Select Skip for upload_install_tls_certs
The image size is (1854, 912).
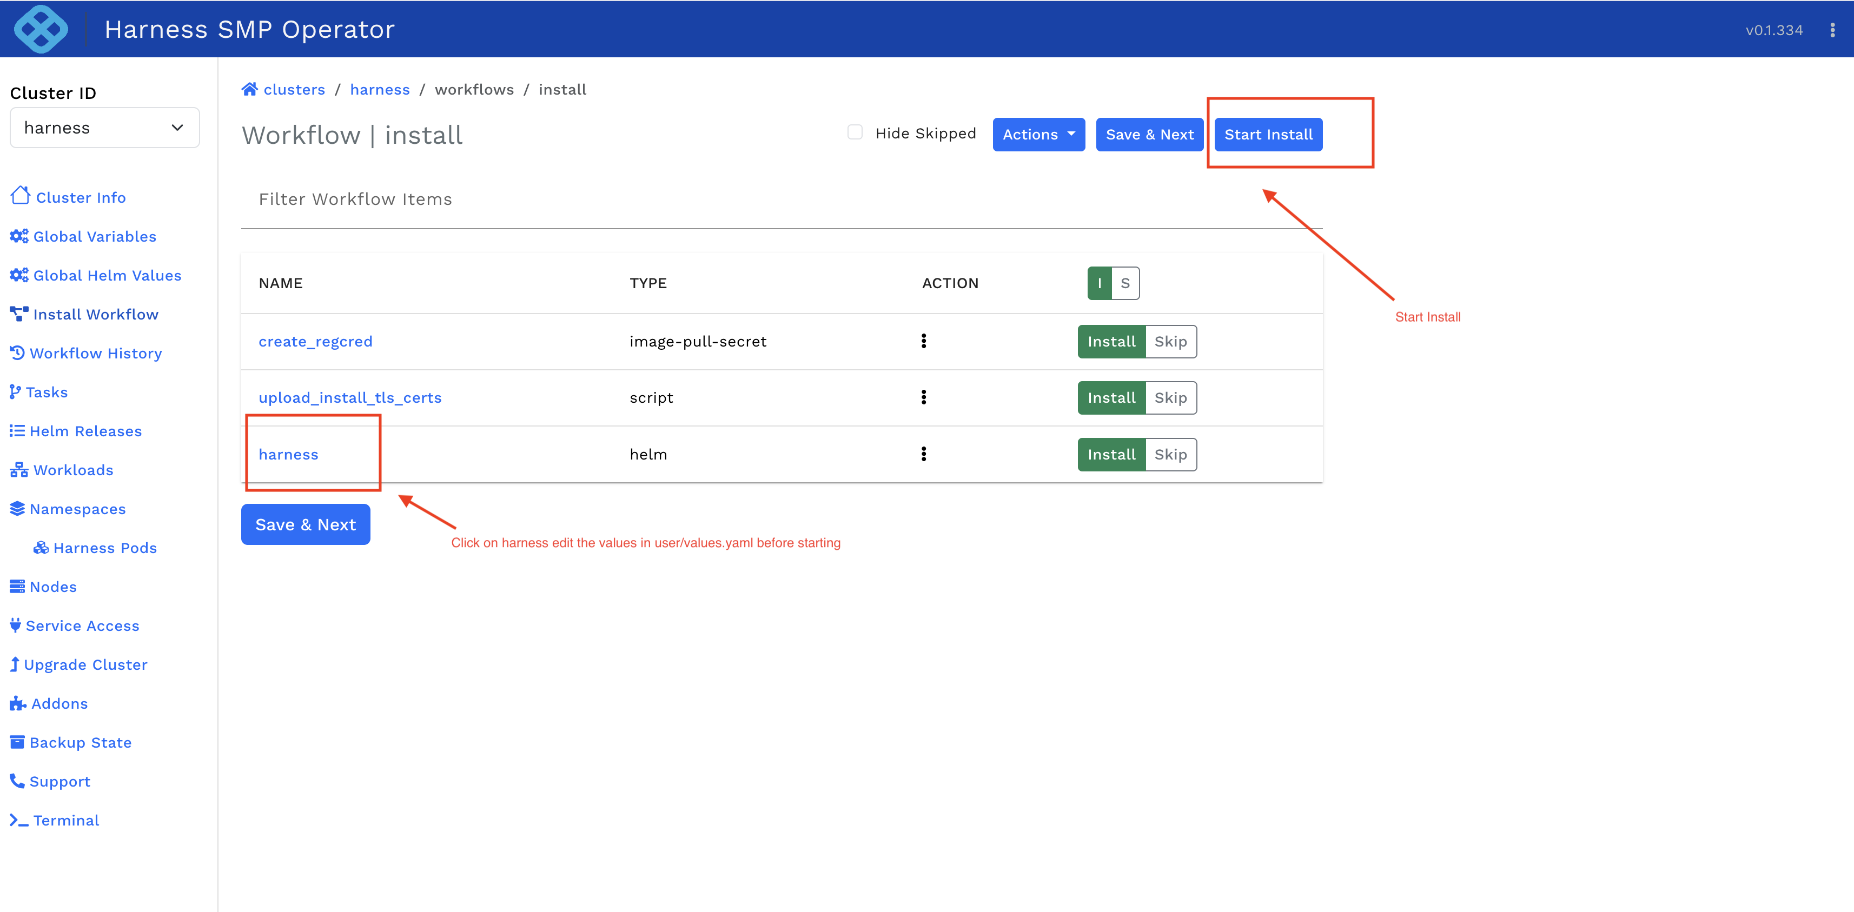1171,398
